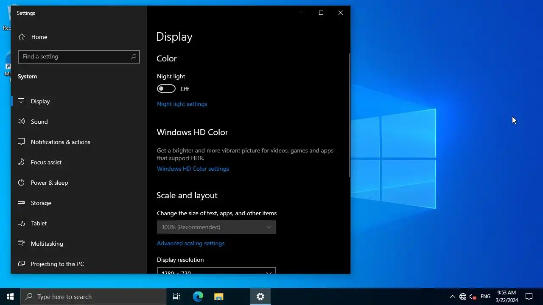Open Windows HD Color settings link
The width and height of the screenshot is (543, 305).
click(x=193, y=169)
